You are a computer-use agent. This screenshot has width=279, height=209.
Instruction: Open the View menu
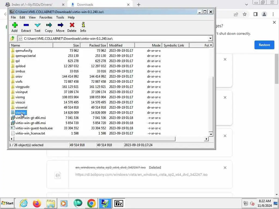coord(32,17)
